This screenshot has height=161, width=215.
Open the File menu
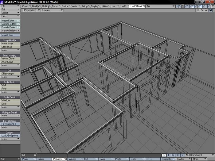tap(10, 6)
